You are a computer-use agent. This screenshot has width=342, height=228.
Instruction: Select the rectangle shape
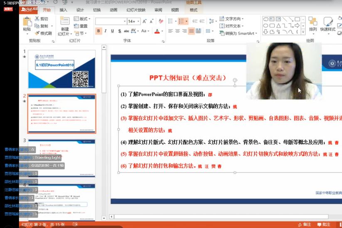click(297, 19)
